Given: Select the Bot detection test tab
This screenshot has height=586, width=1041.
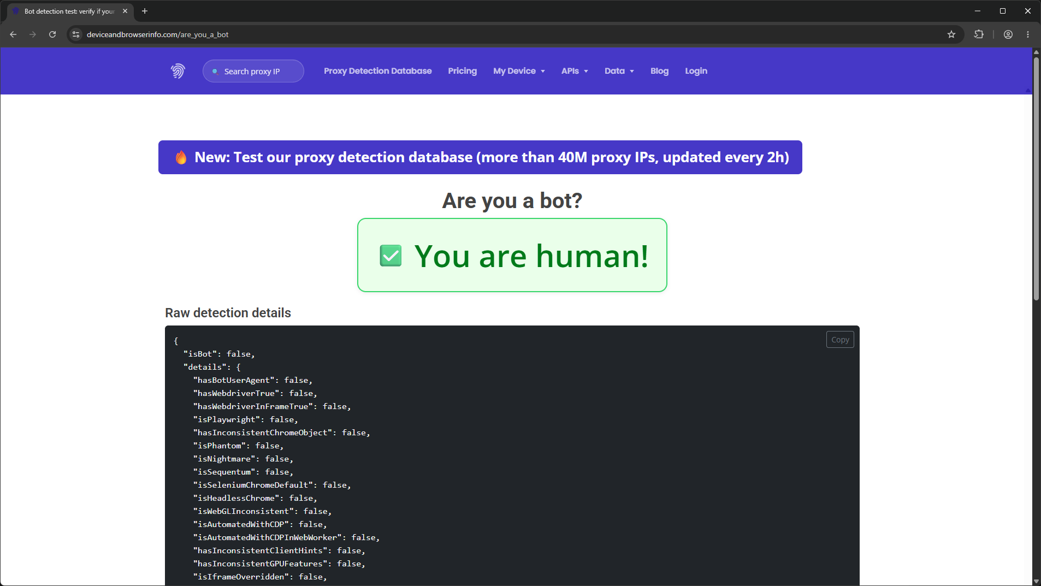Looking at the screenshot, I should pos(70,11).
